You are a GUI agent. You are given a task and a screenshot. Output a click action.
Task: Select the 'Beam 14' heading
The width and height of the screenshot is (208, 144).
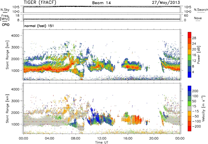click(x=101, y=3)
